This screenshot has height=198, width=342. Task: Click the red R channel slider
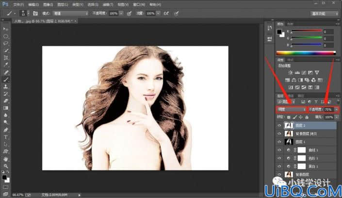[307, 32]
